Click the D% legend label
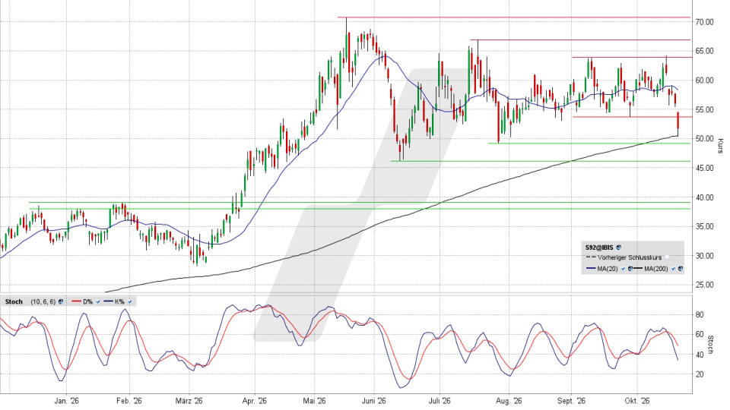The image size is (730, 410). click(88, 301)
